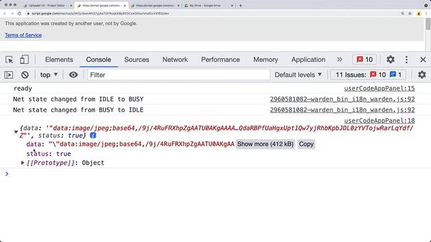Open the Performance tab
431x242 pixels.
pyautogui.click(x=220, y=60)
